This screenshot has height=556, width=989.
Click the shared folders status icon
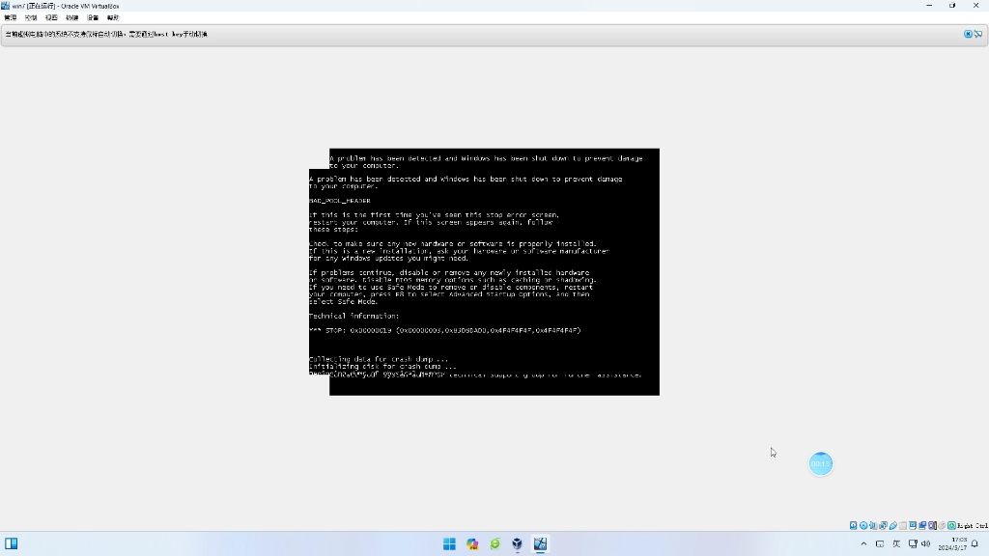(x=903, y=526)
